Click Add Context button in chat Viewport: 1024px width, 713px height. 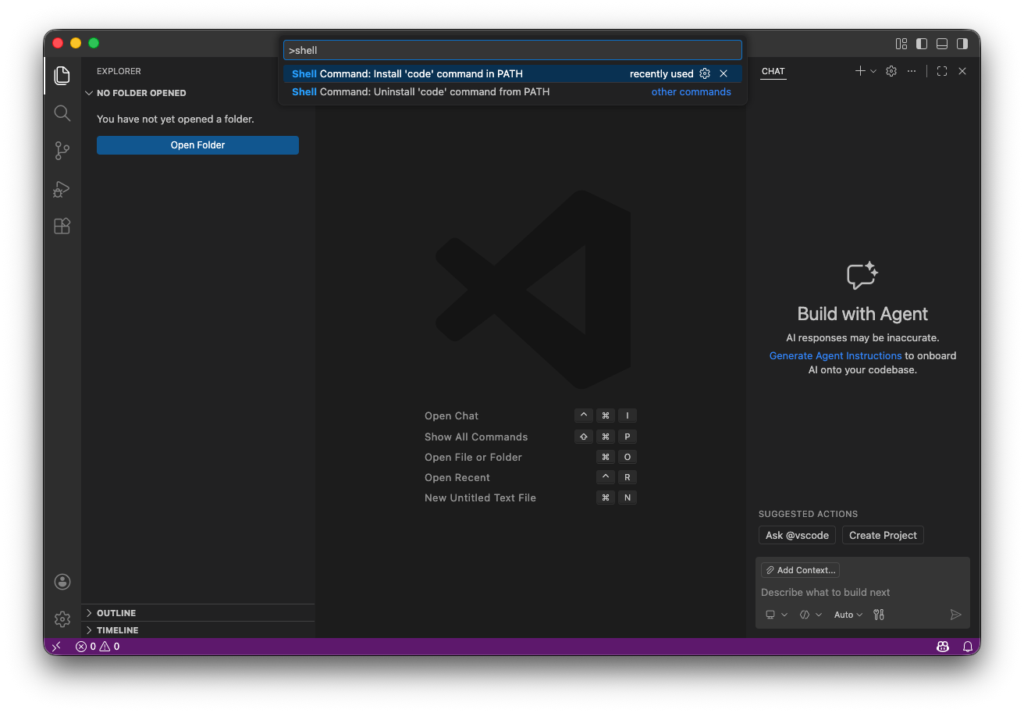pyautogui.click(x=800, y=570)
